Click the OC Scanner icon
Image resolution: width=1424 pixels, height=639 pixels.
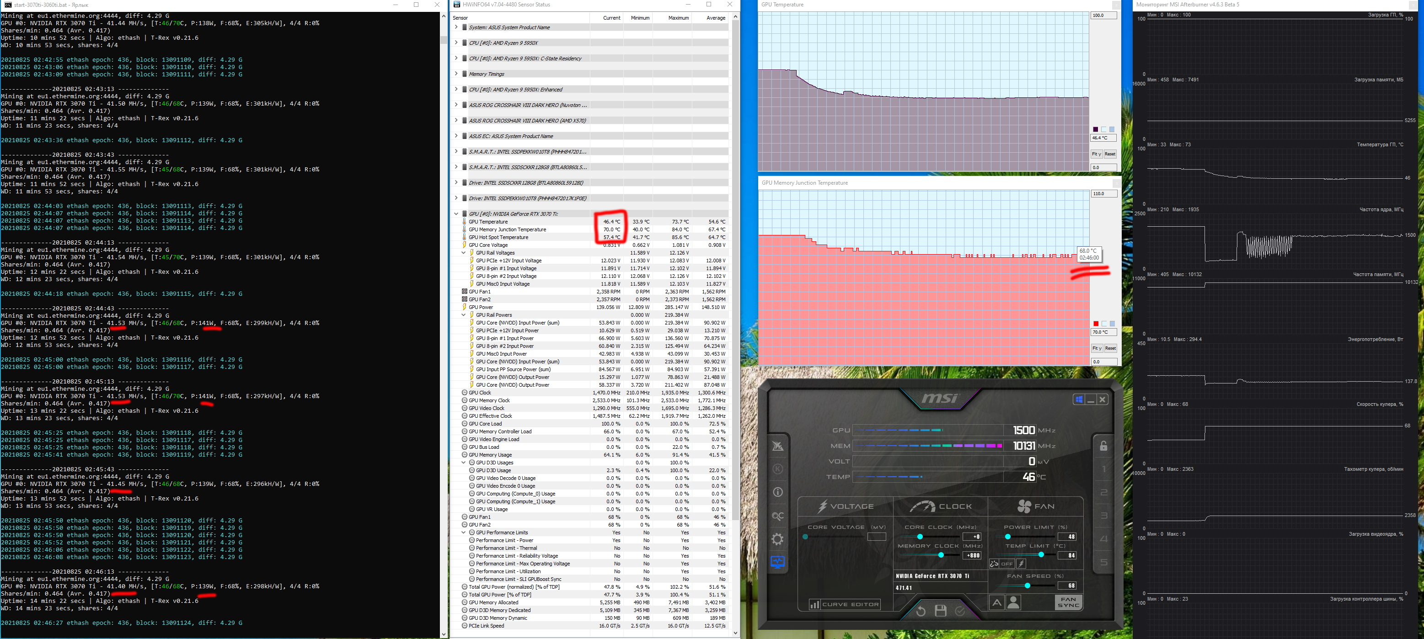click(777, 516)
